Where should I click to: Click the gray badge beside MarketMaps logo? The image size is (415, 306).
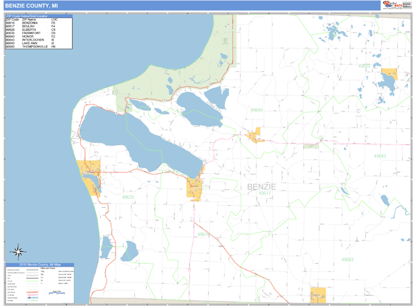point(405,5)
